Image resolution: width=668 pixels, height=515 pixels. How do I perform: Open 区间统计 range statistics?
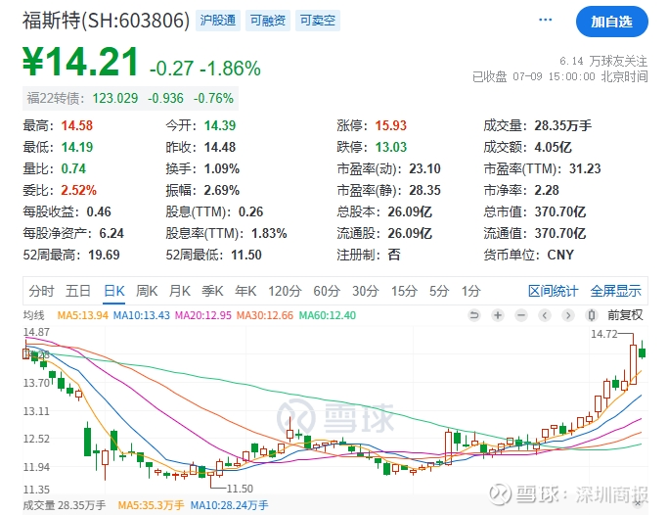(553, 291)
